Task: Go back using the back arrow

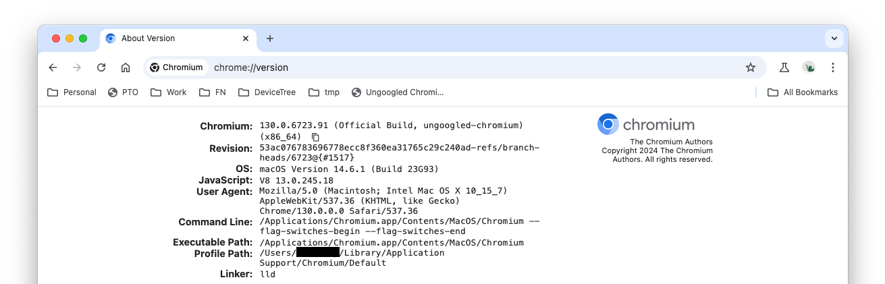Action: tap(53, 67)
